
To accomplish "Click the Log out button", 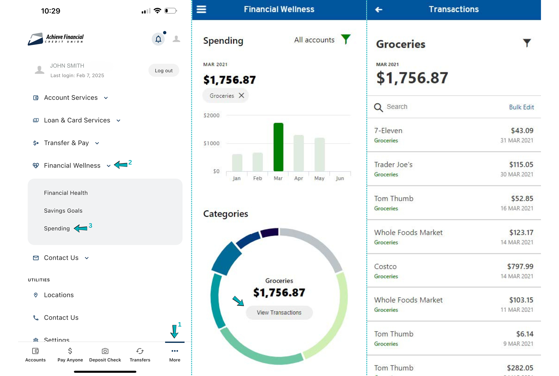I will (164, 70).
